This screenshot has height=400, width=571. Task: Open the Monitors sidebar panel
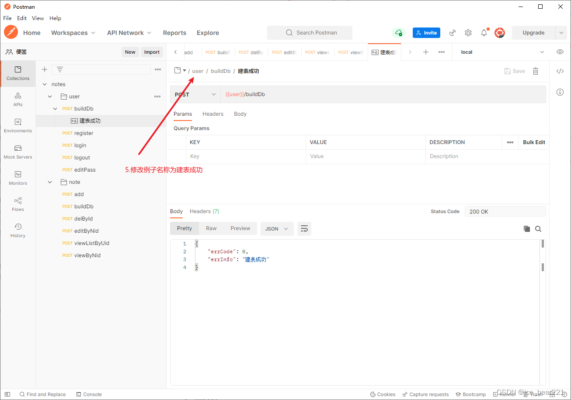click(x=18, y=178)
